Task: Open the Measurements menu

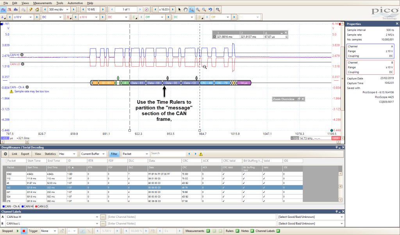Action: (42, 3)
